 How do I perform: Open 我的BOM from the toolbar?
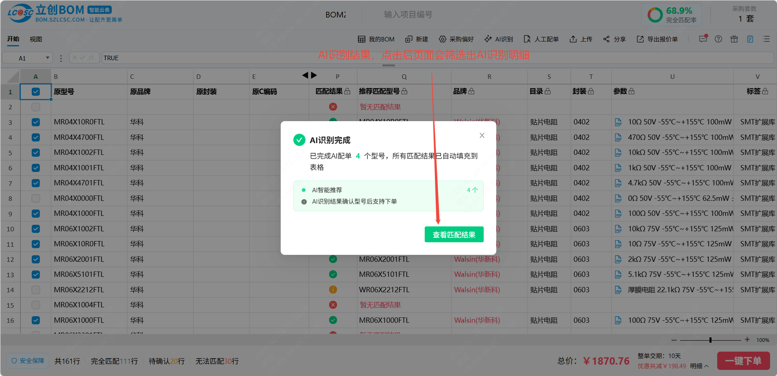click(376, 39)
